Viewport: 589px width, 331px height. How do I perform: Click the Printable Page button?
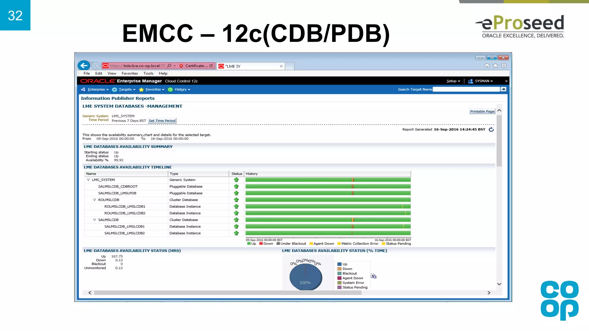click(x=482, y=111)
